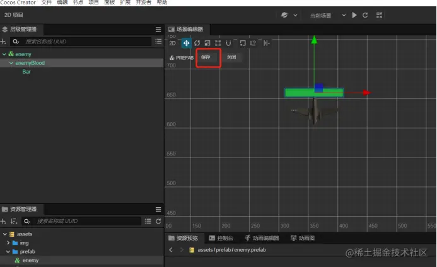This screenshot has width=437, height=267.
Task: Add an asset with assets plus icon
Action: point(3,221)
